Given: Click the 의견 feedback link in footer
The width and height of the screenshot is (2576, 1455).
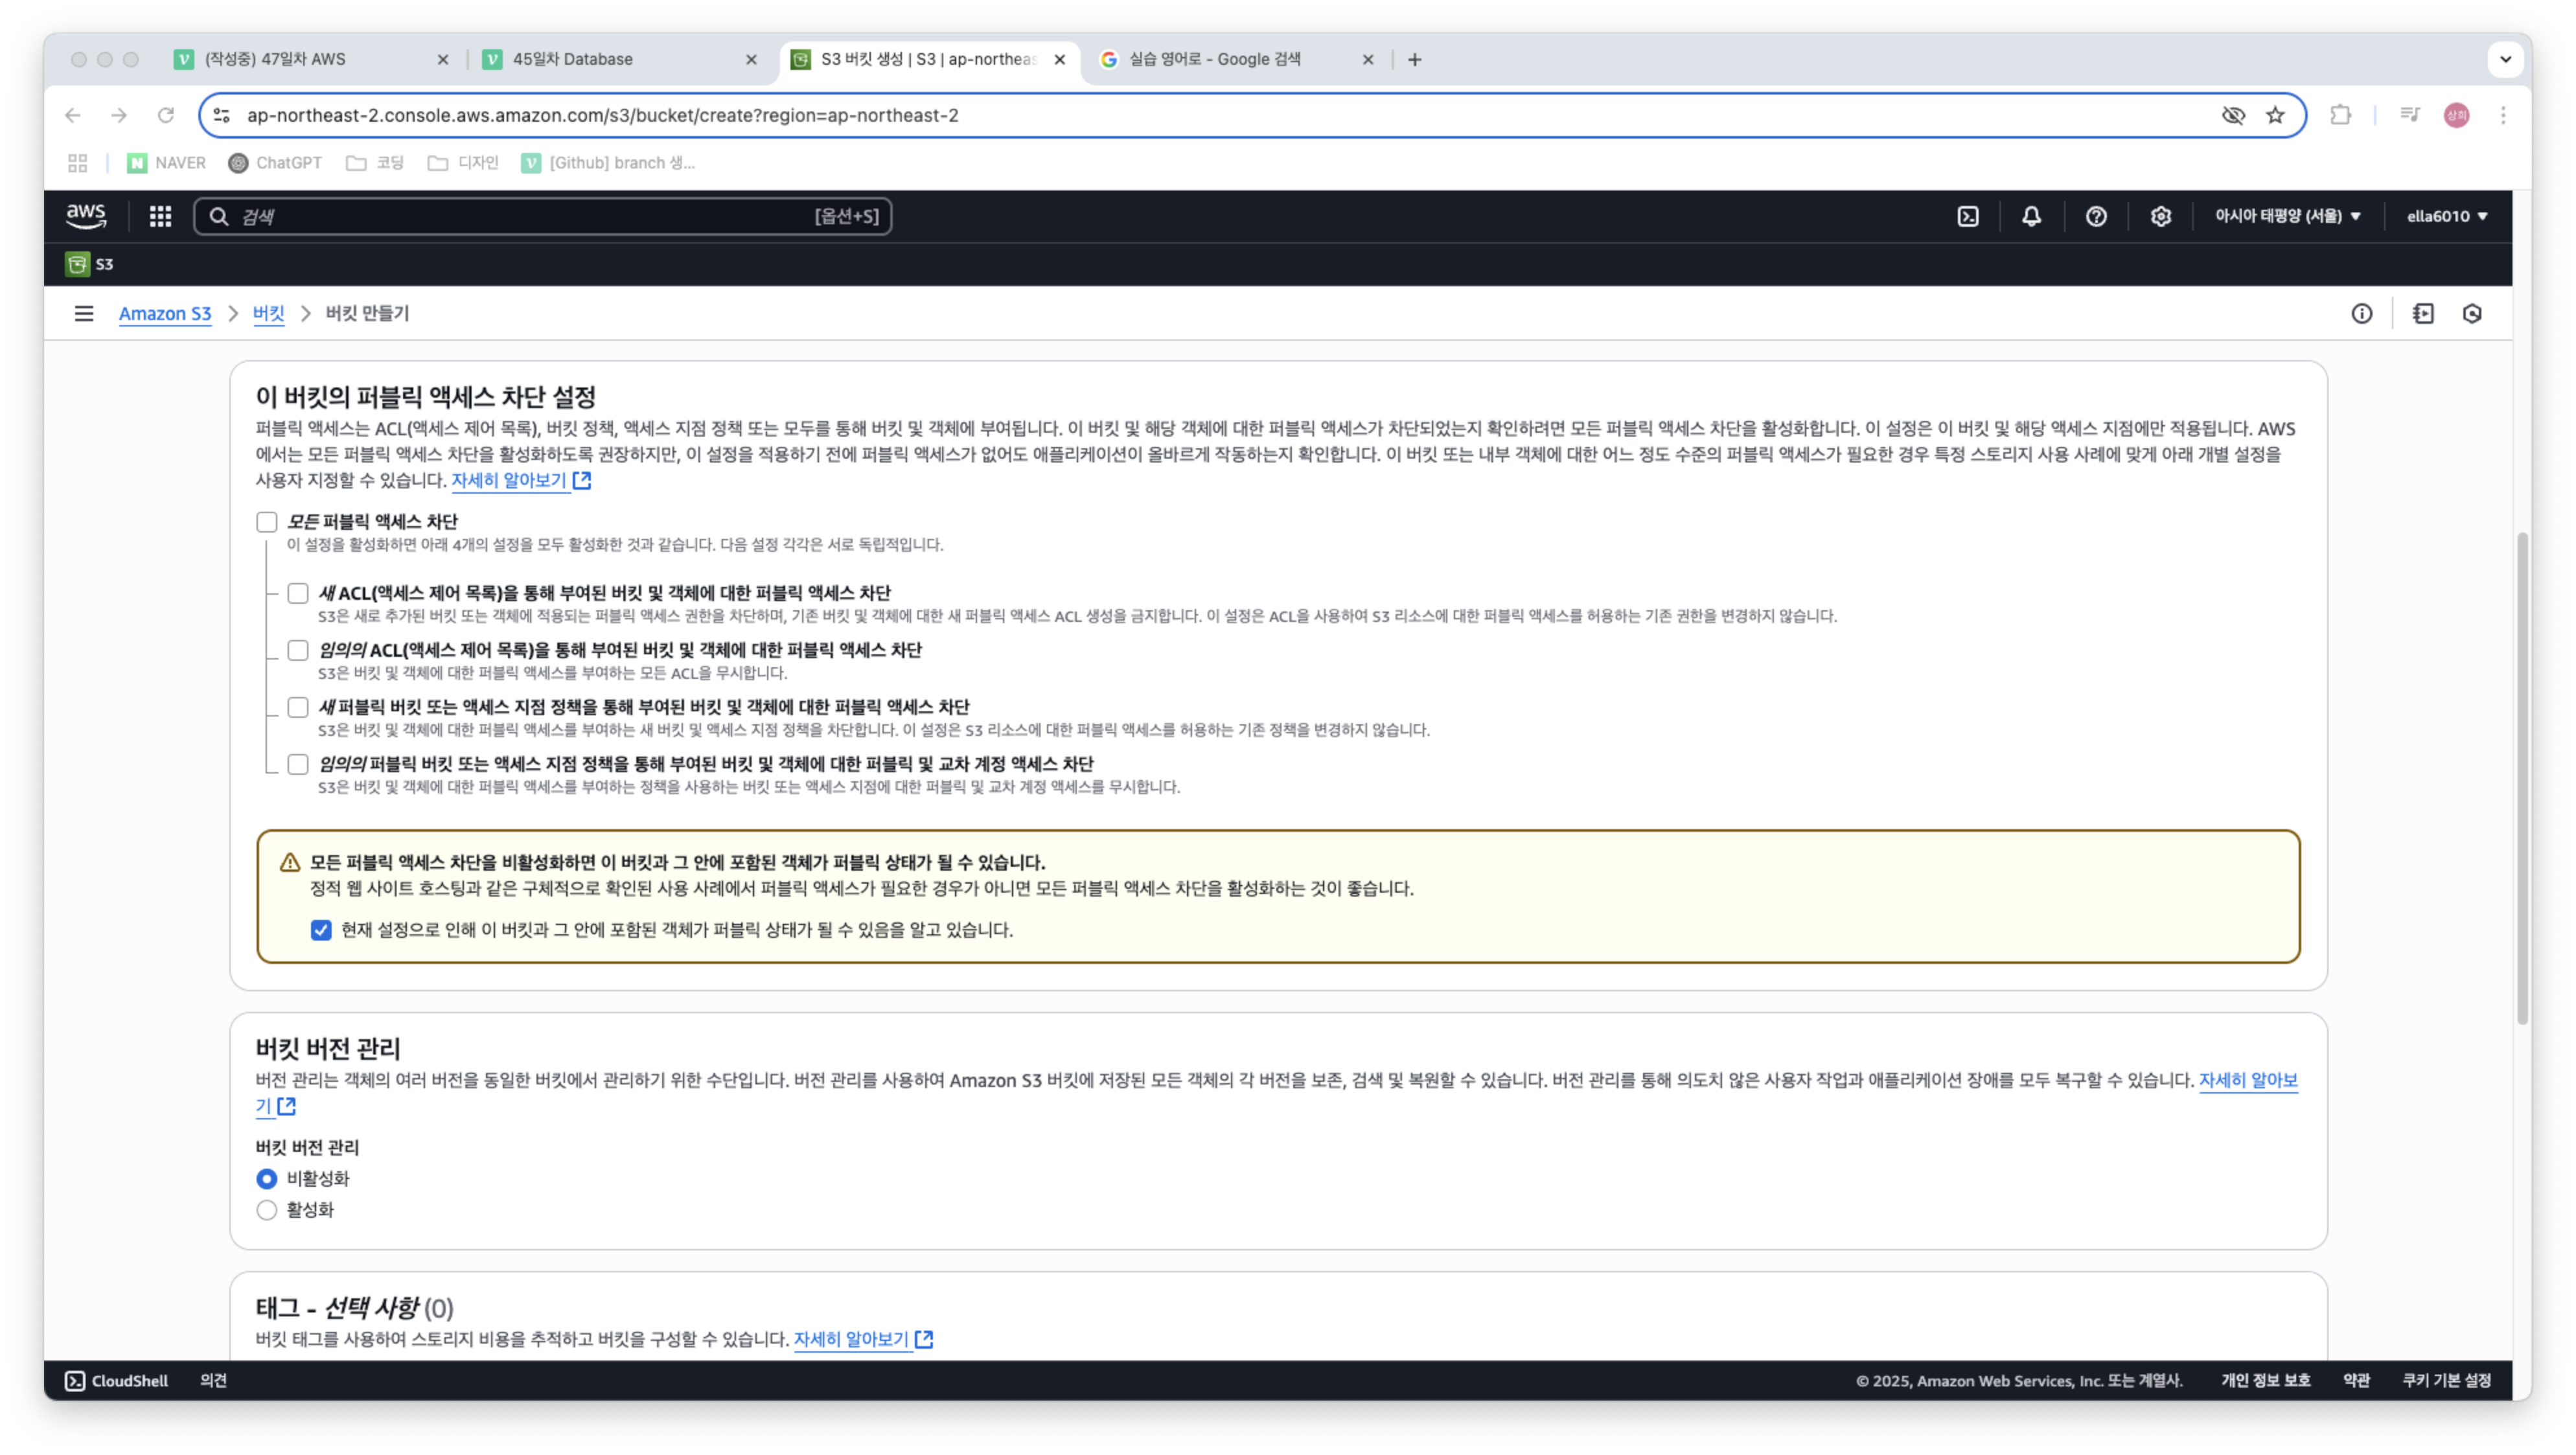Looking at the screenshot, I should click(213, 1380).
